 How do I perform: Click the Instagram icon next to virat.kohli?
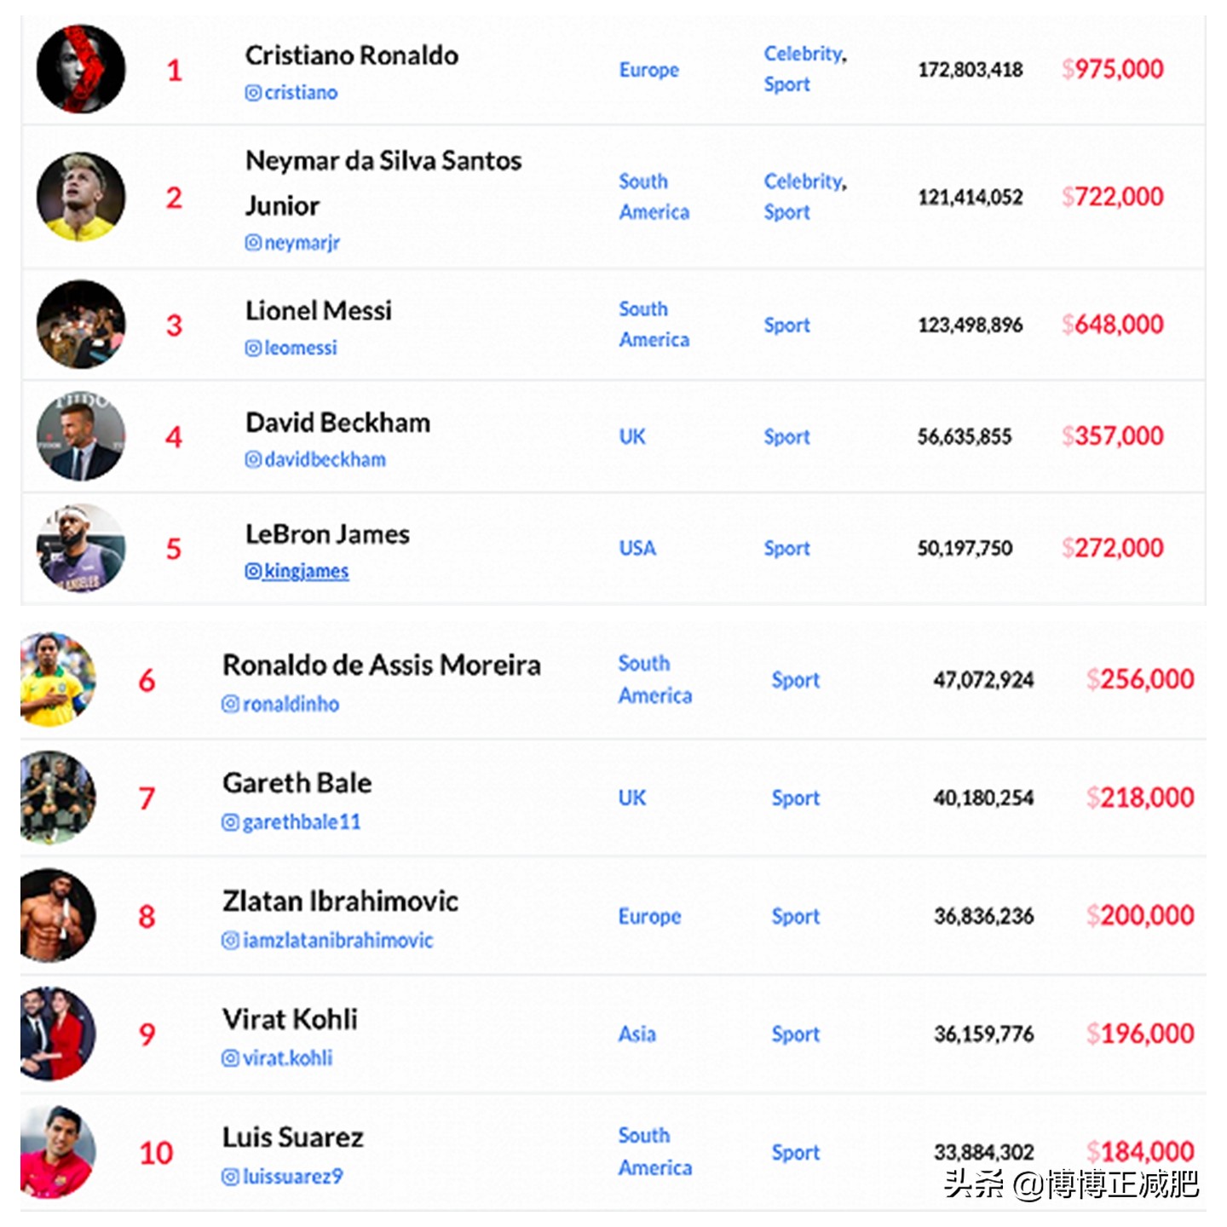pyautogui.click(x=230, y=1058)
